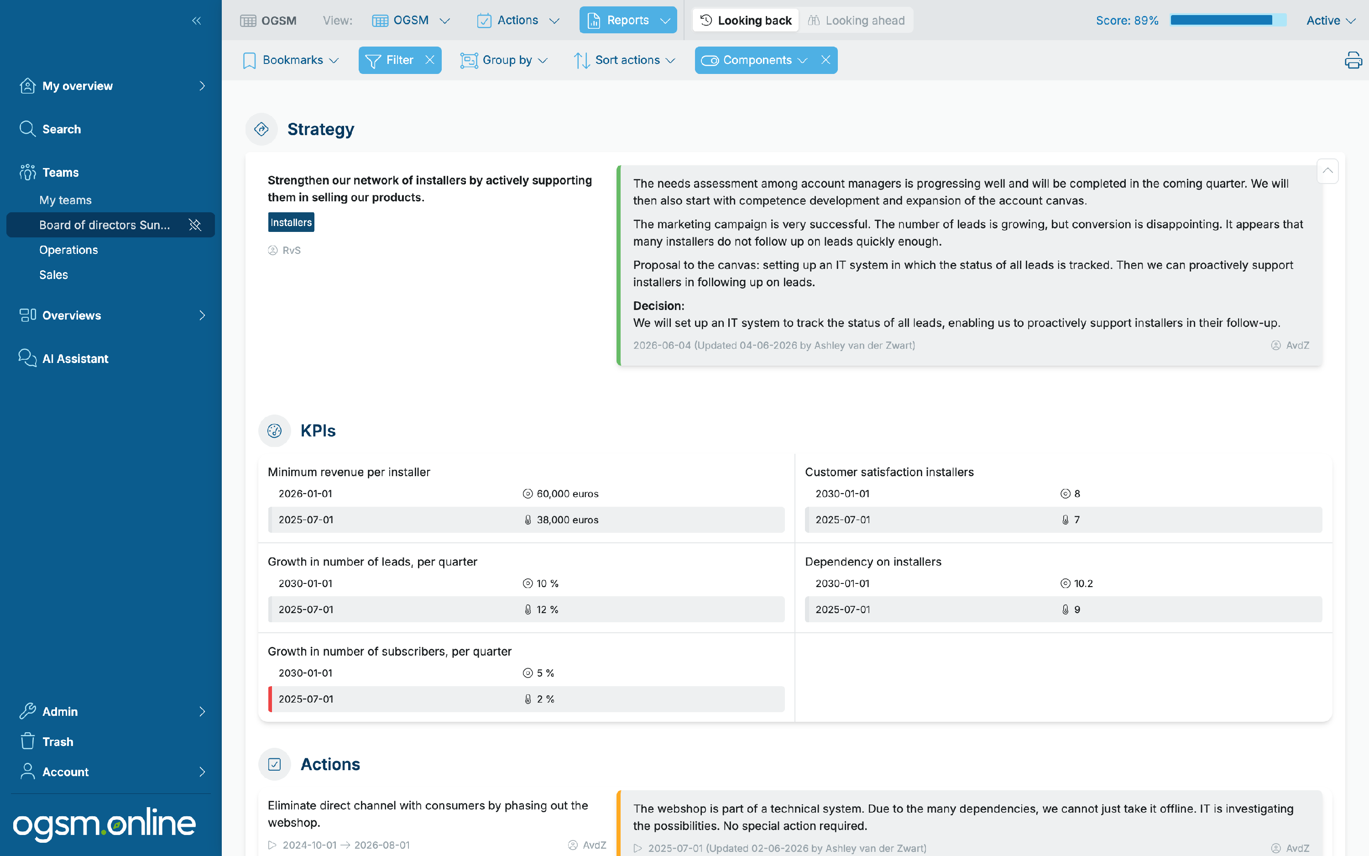Open My teams in sidebar
The height and width of the screenshot is (856, 1369).
coord(66,200)
